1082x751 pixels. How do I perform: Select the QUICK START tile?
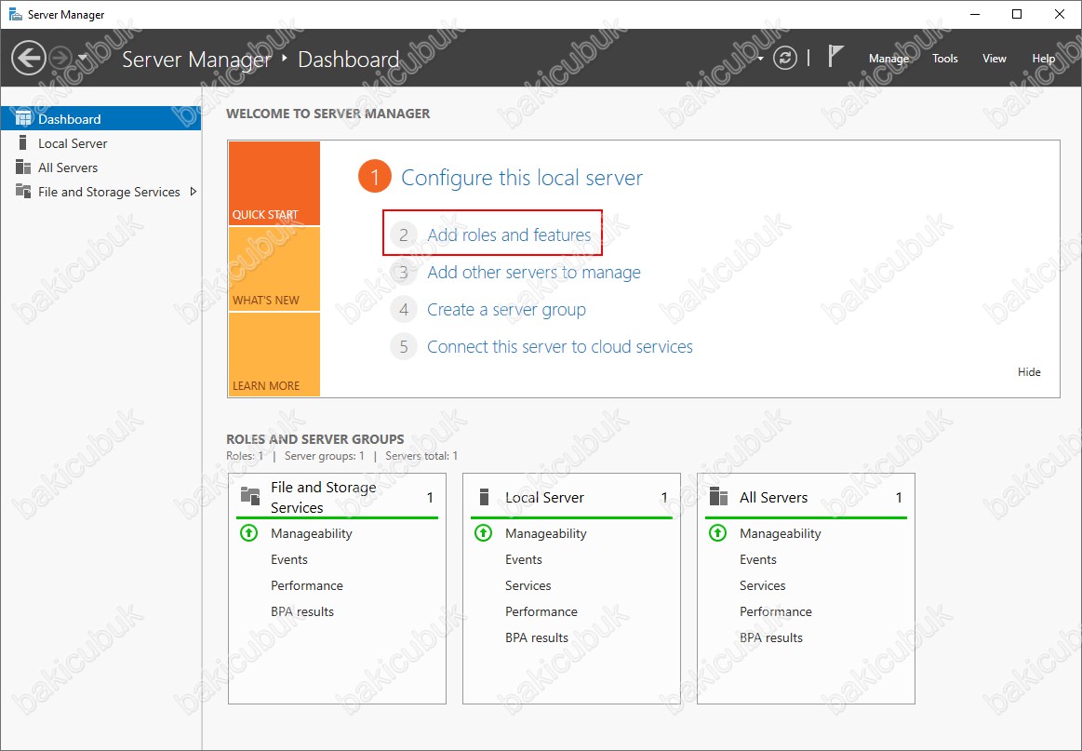click(274, 183)
